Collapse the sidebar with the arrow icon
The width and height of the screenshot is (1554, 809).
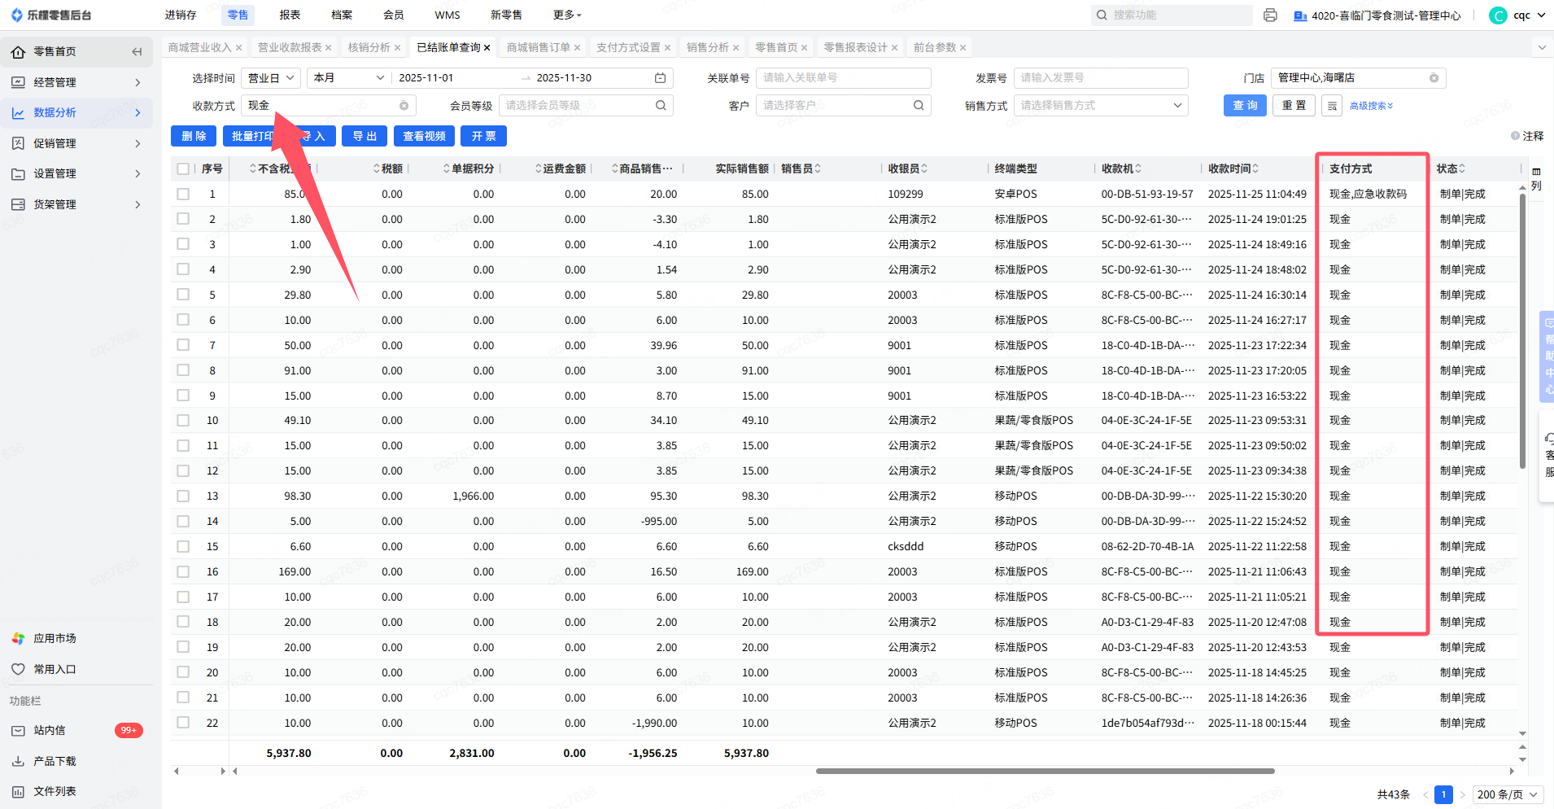137,51
